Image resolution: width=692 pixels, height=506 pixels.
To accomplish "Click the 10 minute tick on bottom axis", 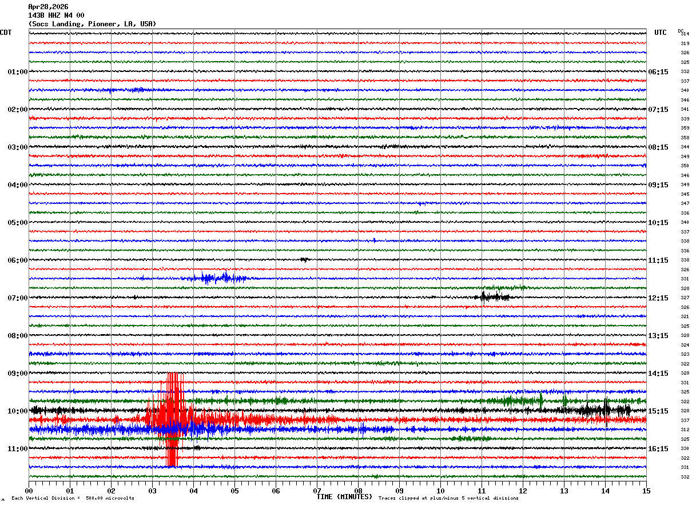I will pos(440,491).
